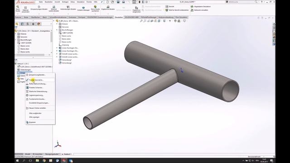Switch to the FeatureManager tab icon

[17, 24]
